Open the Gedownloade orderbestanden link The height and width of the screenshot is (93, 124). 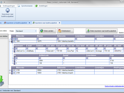(114, 86)
